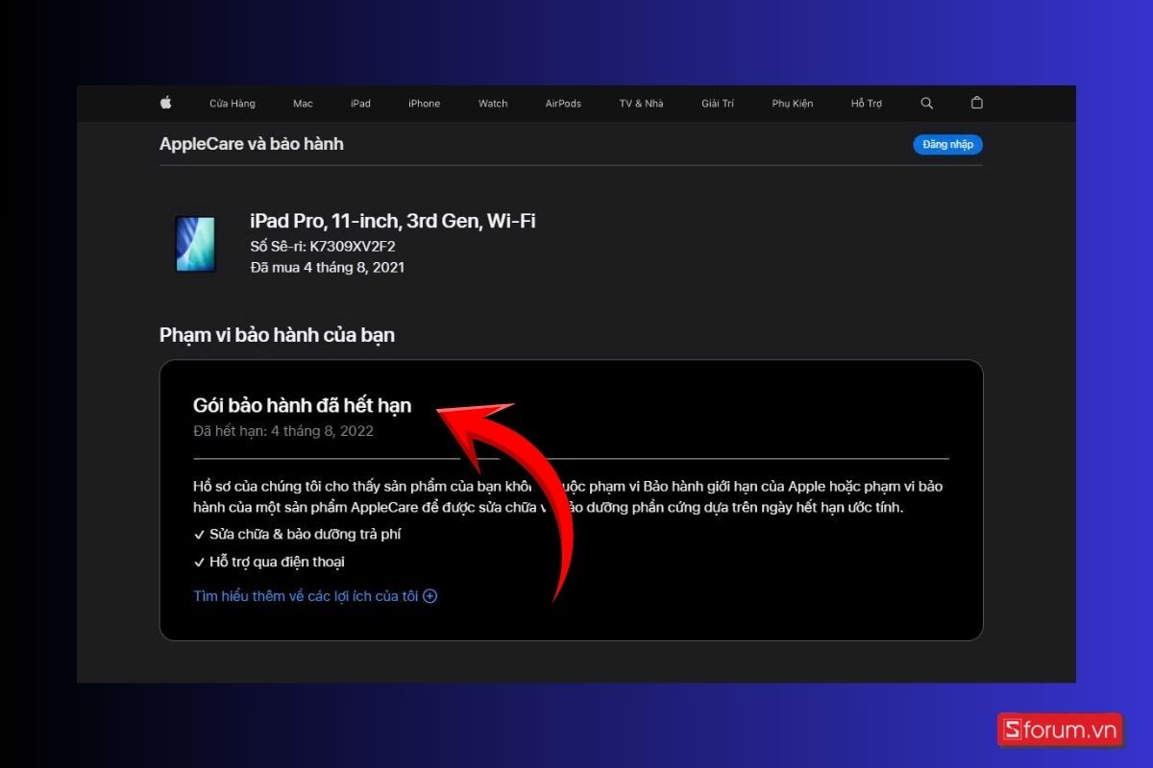Expand Tìm hiểu thêm về các lợi ích link

pos(306,596)
